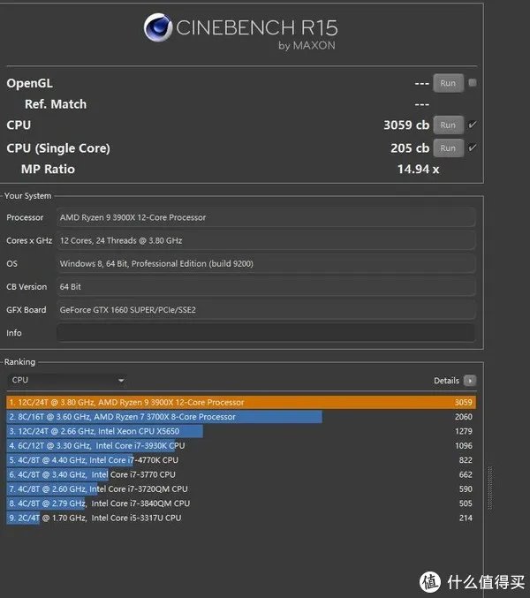
Task: Toggle the CPU test checkmark
Action: click(x=473, y=125)
